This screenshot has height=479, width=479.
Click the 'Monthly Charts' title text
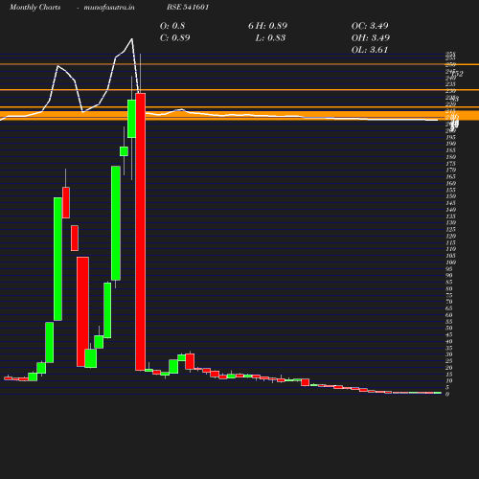(x=34, y=7)
